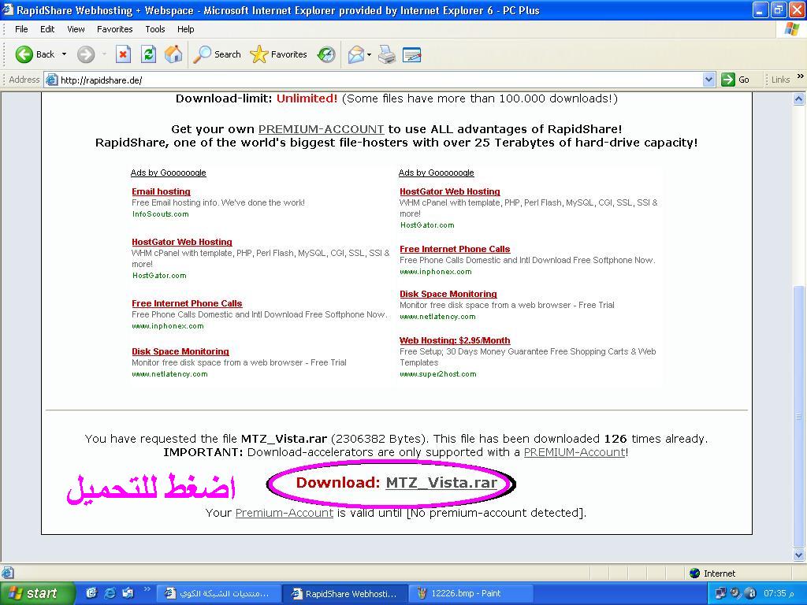Expand the address bar dropdown
The image size is (807, 605).
708,80
